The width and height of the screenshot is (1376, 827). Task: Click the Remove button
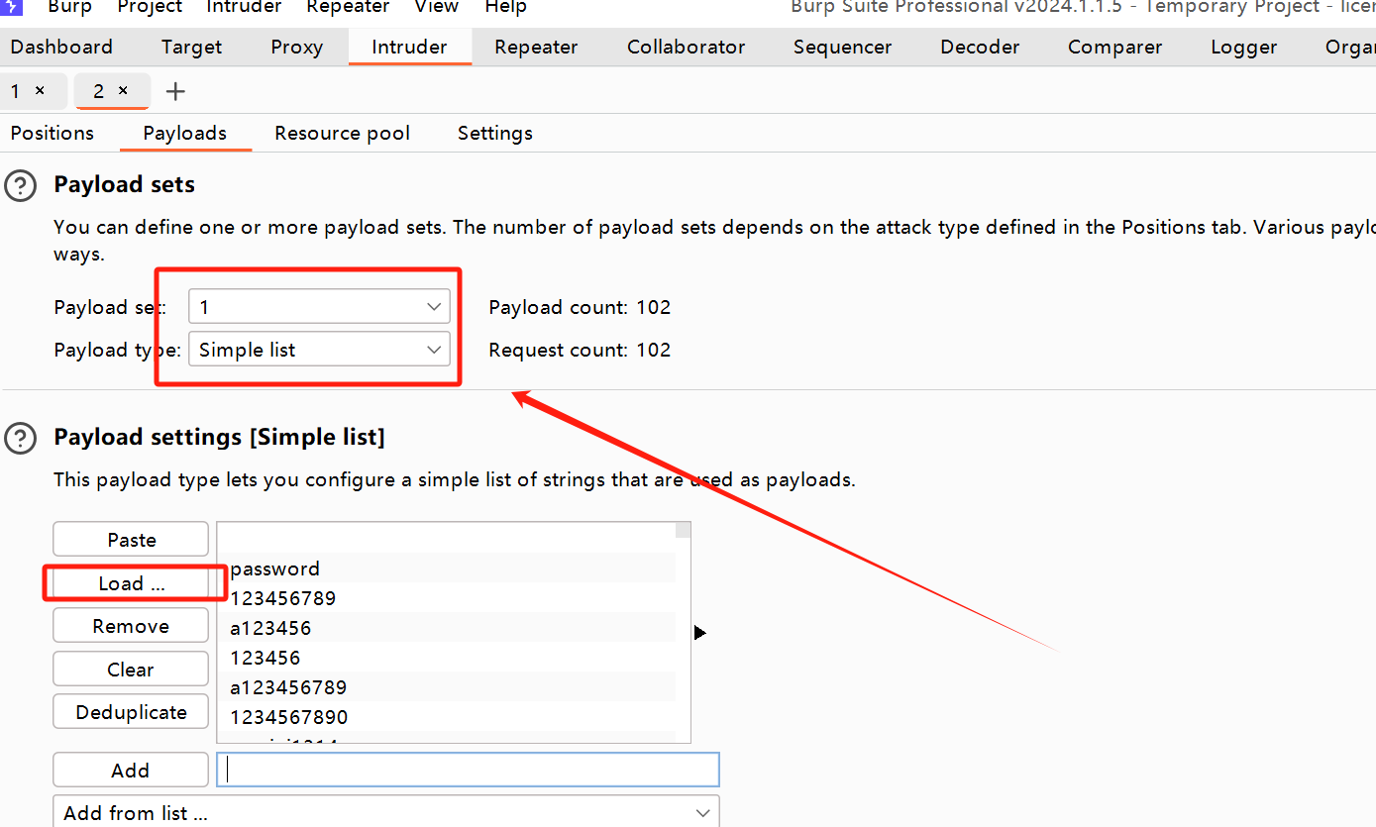[131, 626]
